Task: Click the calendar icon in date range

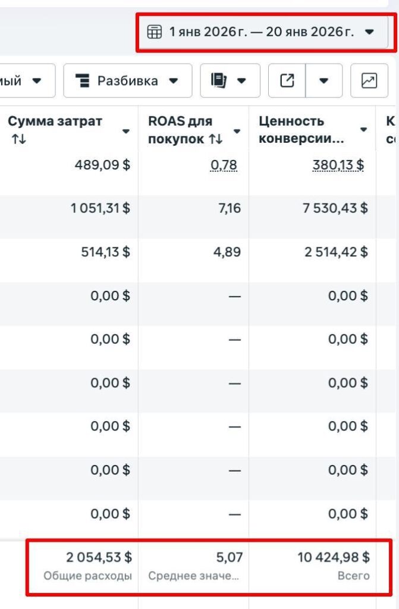Action: 154,32
